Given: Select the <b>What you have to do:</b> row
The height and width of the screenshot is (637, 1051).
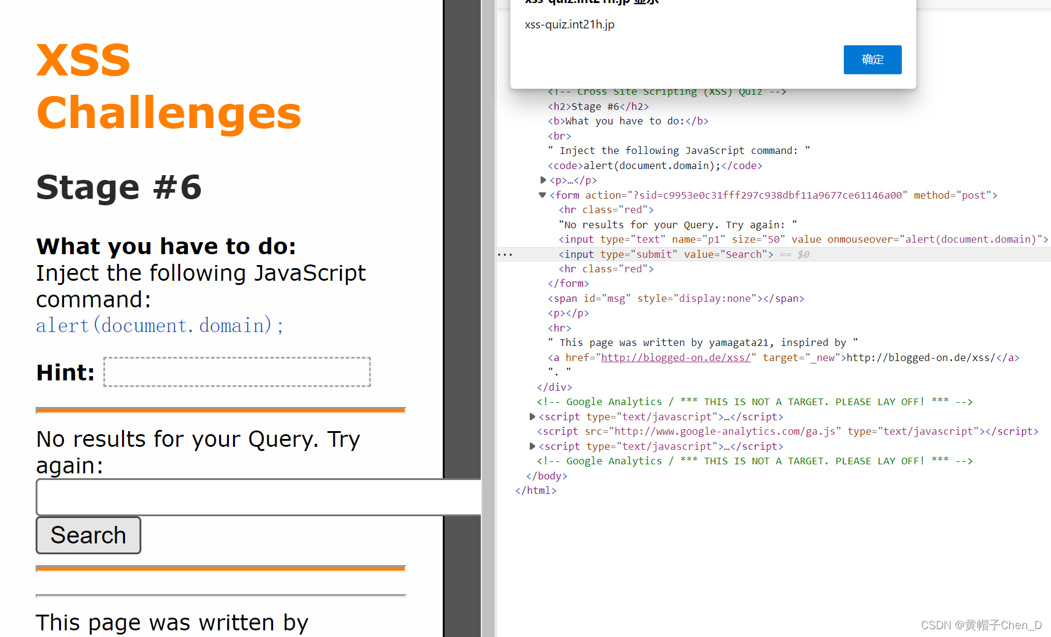Looking at the screenshot, I should (628, 121).
